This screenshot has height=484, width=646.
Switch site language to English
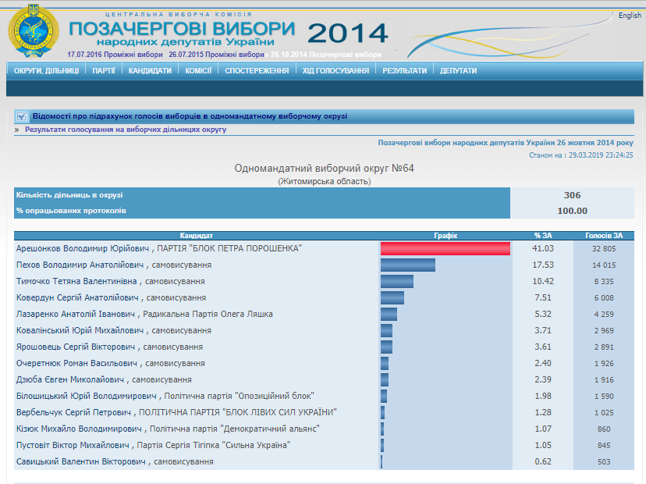630,16
